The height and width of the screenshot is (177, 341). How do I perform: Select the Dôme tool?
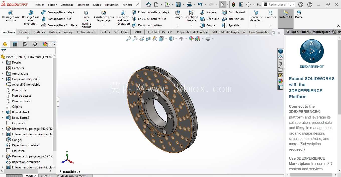[x=299, y=15]
